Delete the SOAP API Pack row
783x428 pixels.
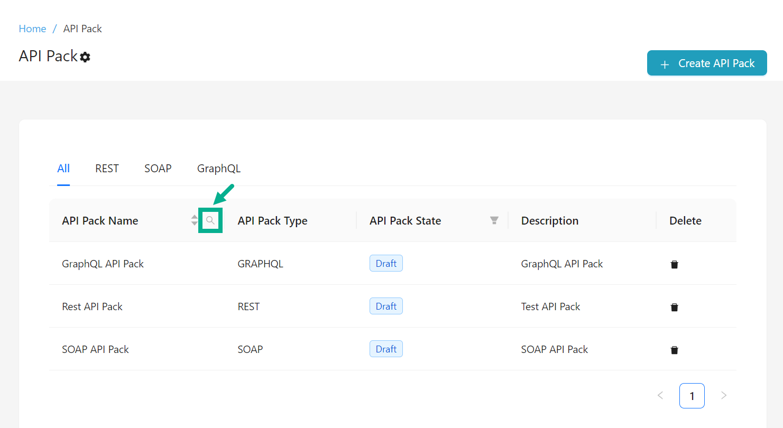click(x=674, y=350)
